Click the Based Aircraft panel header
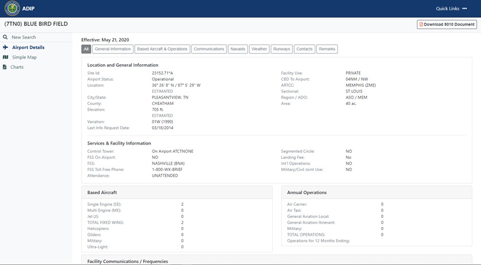 (177, 193)
